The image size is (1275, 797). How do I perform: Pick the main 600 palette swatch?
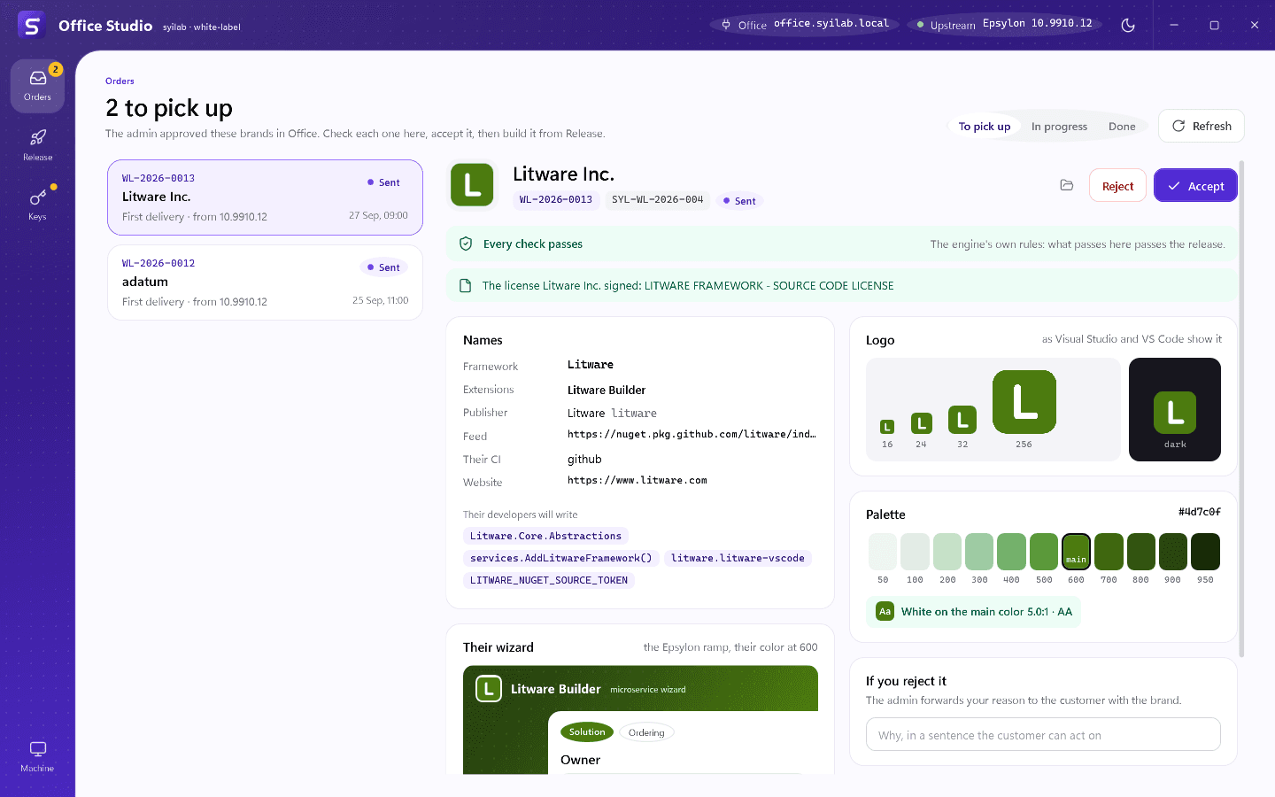coord(1076,552)
